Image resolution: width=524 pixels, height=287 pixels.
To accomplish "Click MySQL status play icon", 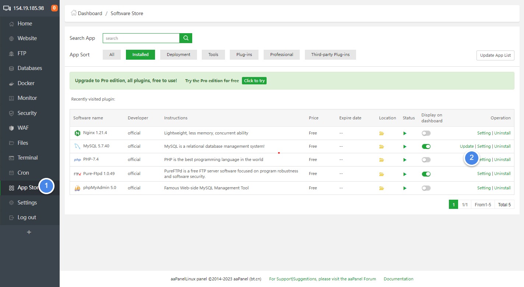I will [405, 147].
